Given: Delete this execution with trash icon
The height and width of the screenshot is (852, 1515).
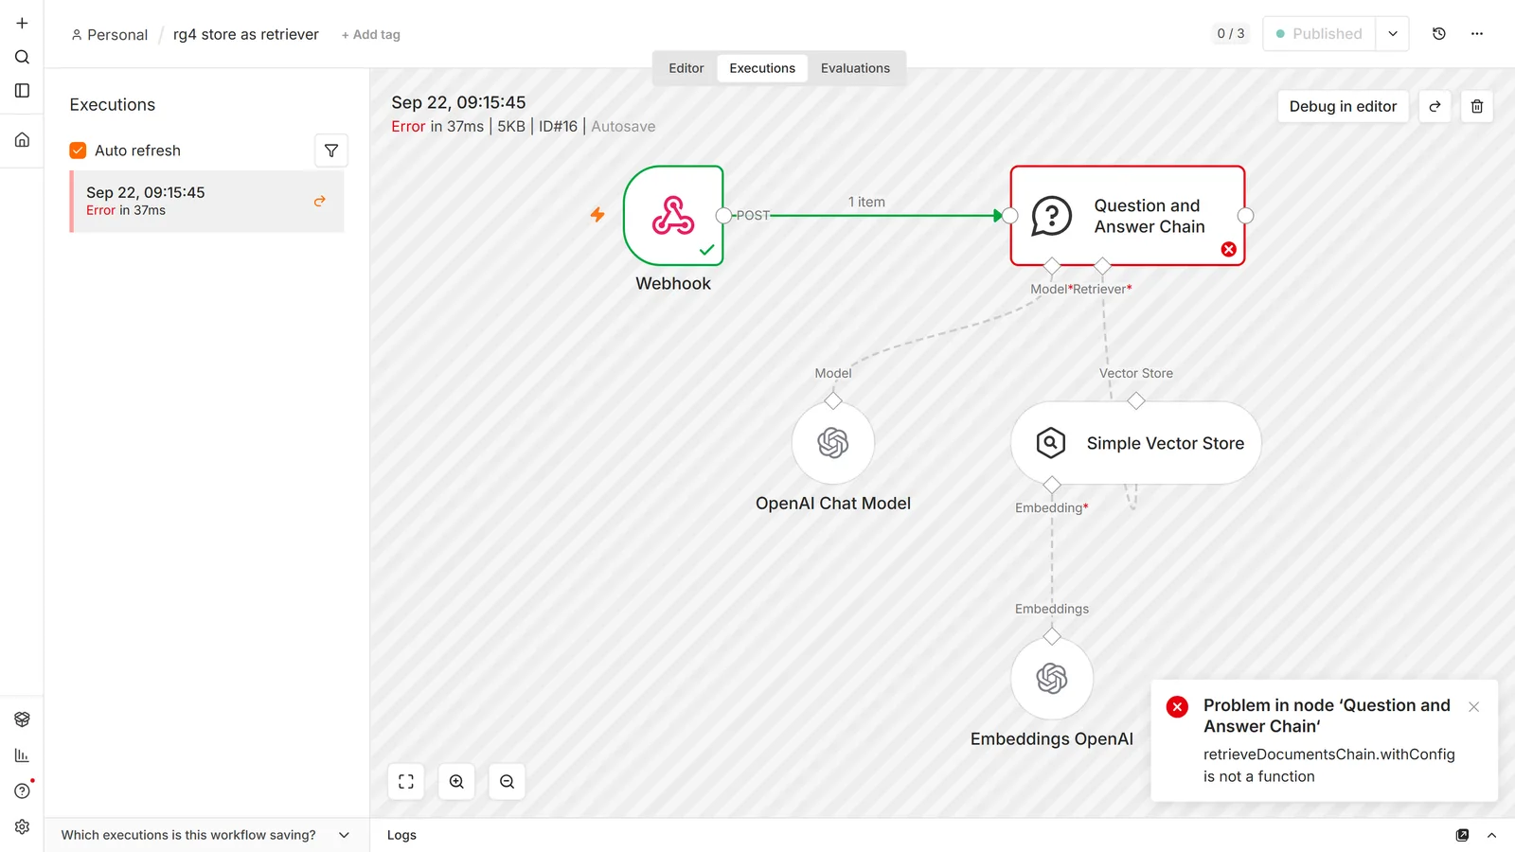Looking at the screenshot, I should click(x=1477, y=106).
